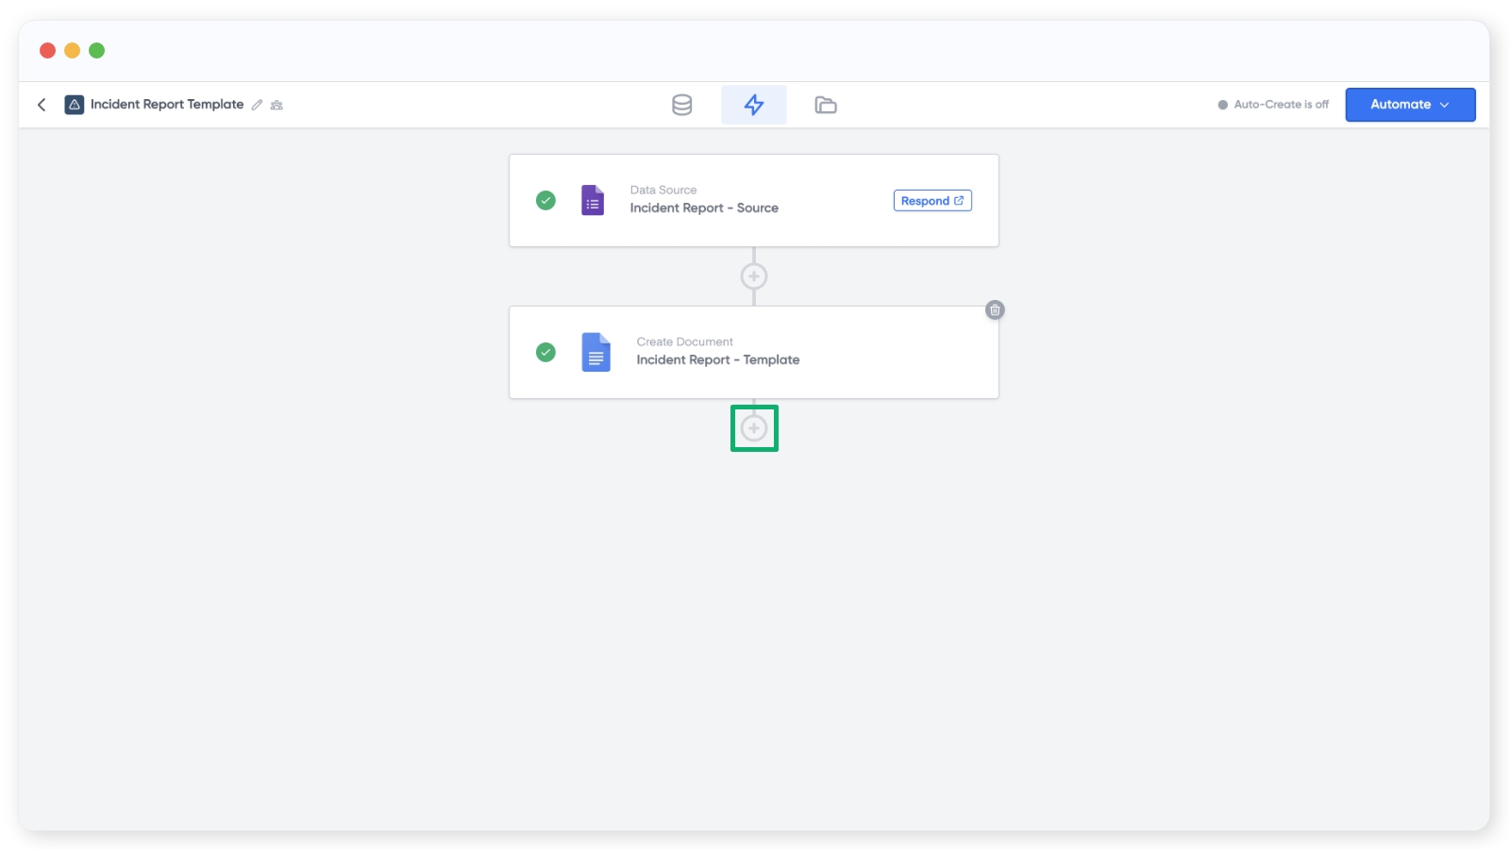
Task: Click the Respond link button
Action: click(x=931, y=201)
